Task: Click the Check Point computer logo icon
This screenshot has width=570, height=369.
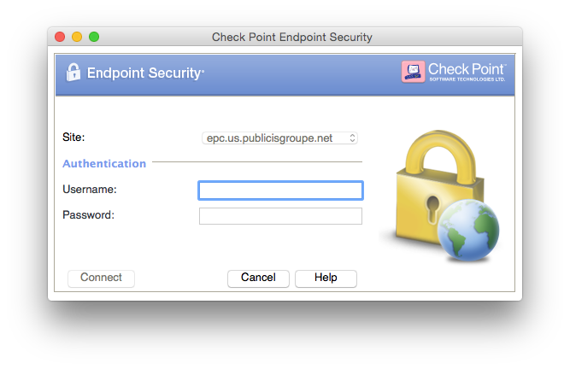Action: pos(413,72)
